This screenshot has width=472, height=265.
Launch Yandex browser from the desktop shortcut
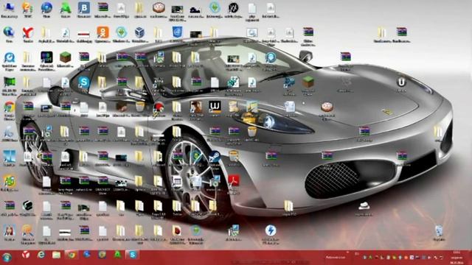coord(28,33)
